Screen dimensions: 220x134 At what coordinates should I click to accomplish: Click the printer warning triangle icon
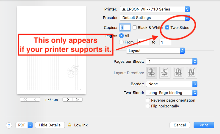(124, 9)
